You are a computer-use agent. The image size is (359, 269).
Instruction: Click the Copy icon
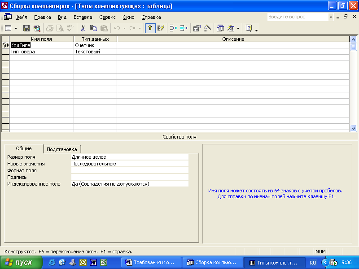93,28
